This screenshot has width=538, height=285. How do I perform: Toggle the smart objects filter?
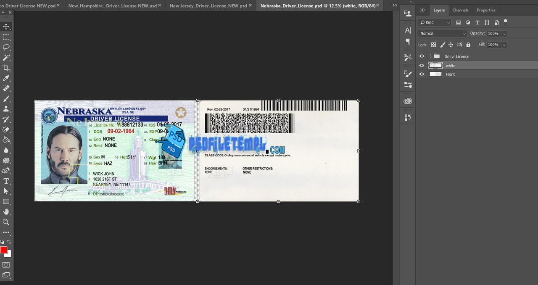[496, 23]
